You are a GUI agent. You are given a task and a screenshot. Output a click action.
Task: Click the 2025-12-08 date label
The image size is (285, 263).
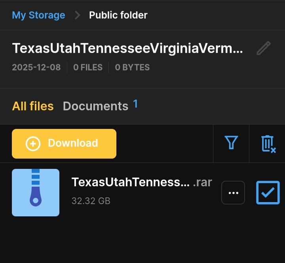pos(36,67)
